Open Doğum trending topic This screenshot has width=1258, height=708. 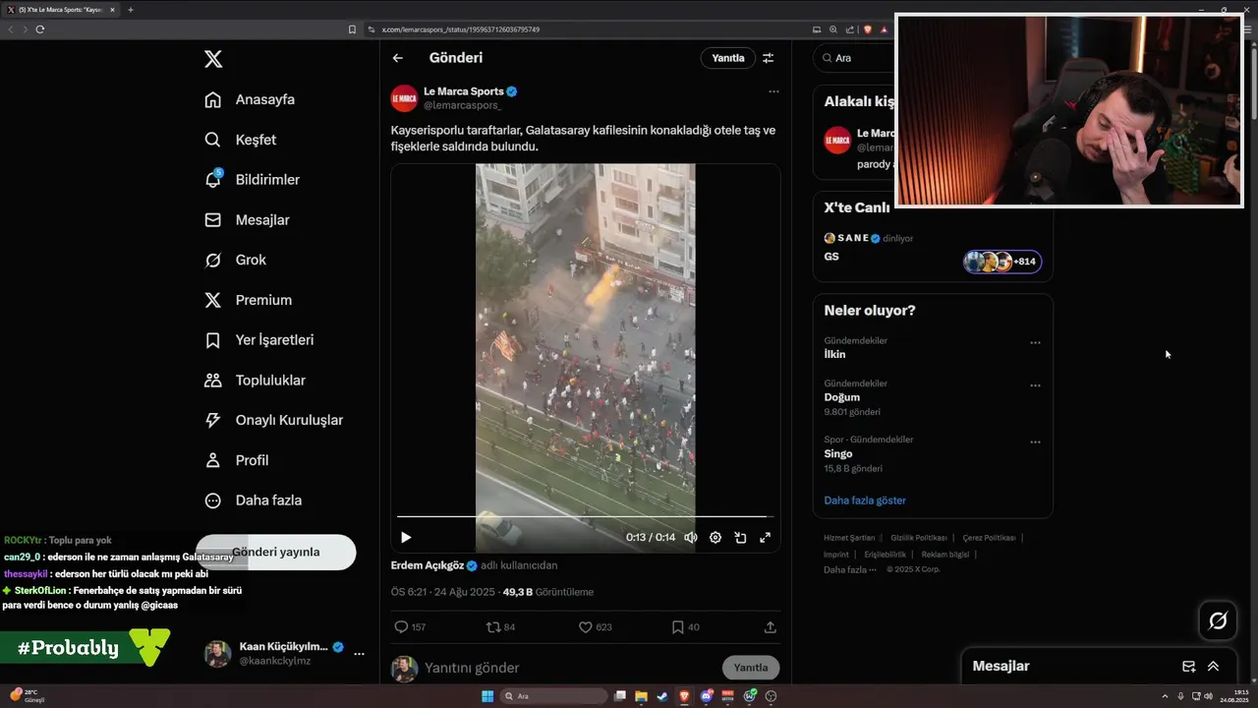(x=842, y=397)
